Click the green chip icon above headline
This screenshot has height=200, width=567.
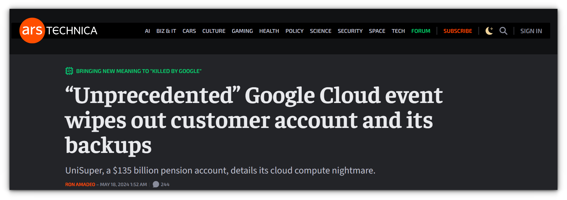69,71
